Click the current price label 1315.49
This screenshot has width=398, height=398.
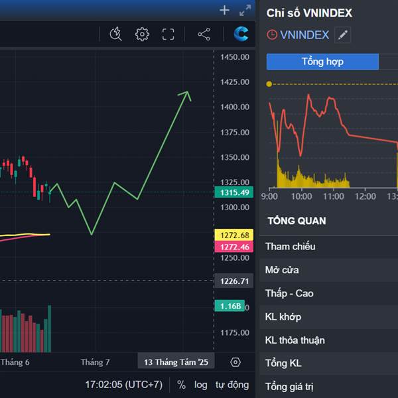click(233, 192)
